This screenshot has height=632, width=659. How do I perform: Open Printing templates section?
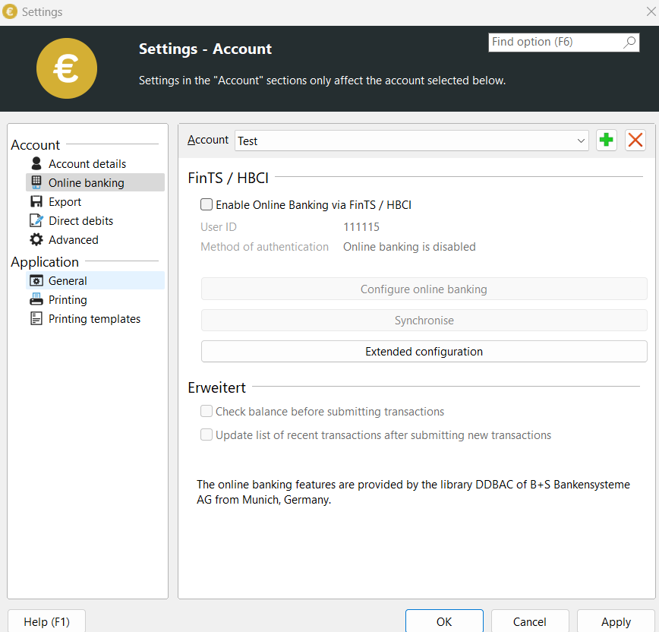pos(96,318)
